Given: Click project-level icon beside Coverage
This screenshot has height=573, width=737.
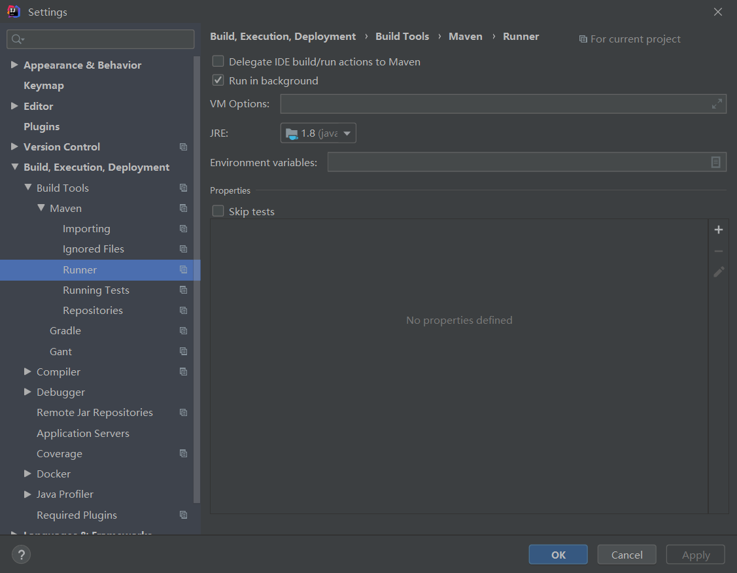Looking at the screenshot, I should (183, 453).
